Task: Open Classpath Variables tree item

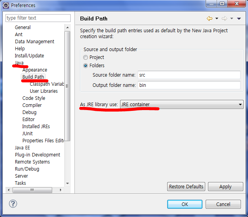Action: click(x=47, y=84)
